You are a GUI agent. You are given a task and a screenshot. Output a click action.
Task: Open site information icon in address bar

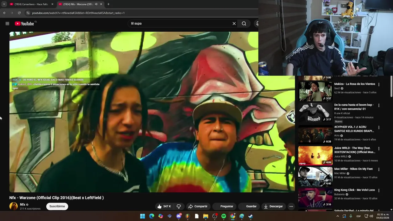click(28, 13)
